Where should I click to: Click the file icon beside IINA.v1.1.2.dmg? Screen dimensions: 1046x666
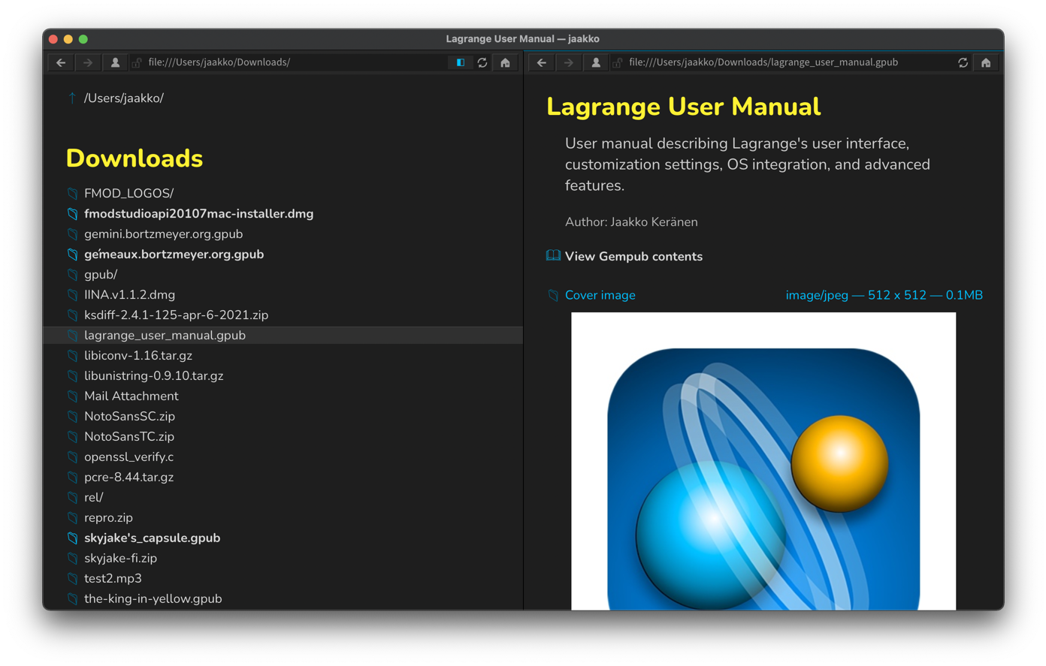coord(72,295)
